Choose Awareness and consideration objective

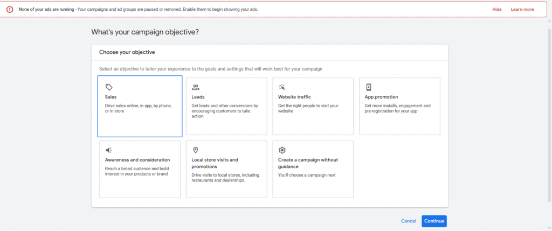[x=140, y=169]
